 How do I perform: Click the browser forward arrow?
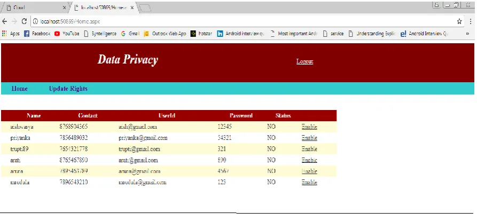pos(14,21)
